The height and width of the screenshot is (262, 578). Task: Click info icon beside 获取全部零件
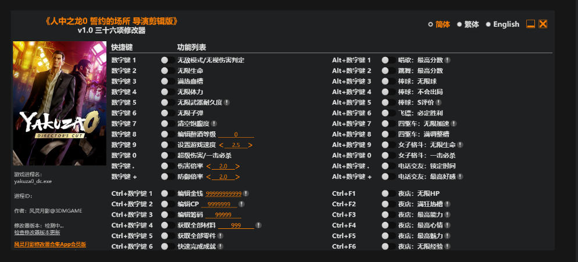(220, 235)
